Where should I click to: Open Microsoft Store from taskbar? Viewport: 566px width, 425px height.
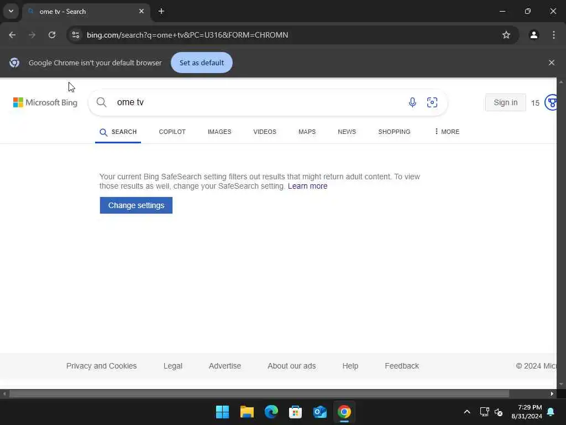295,412
